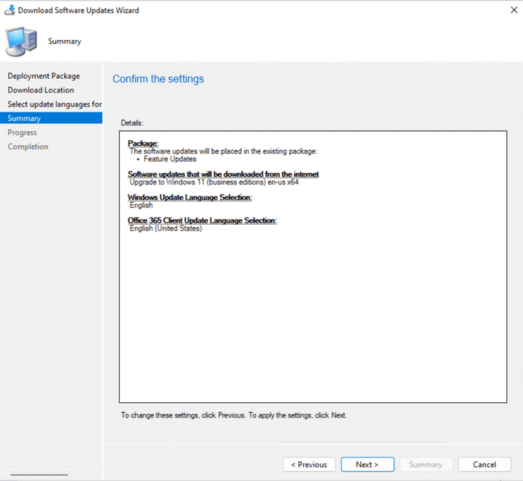Click the Package heading in details
This screenshot has width=523, height=481.
tap(143, 143)
